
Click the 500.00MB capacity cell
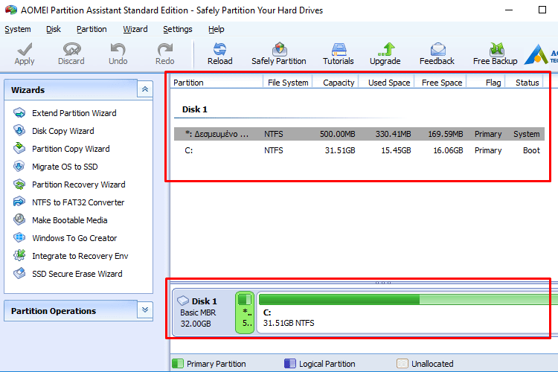337,134
